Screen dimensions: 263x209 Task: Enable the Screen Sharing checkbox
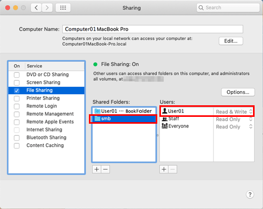point(17,83)
